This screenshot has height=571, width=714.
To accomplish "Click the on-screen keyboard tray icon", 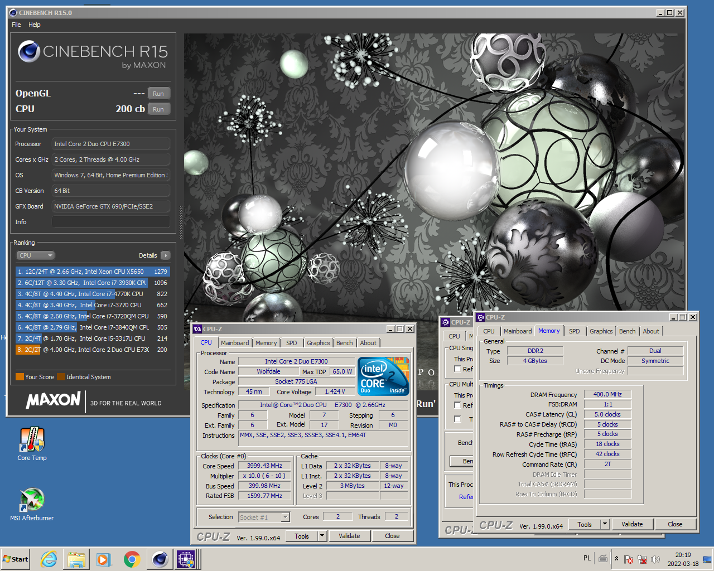I will tap(603, 558).
